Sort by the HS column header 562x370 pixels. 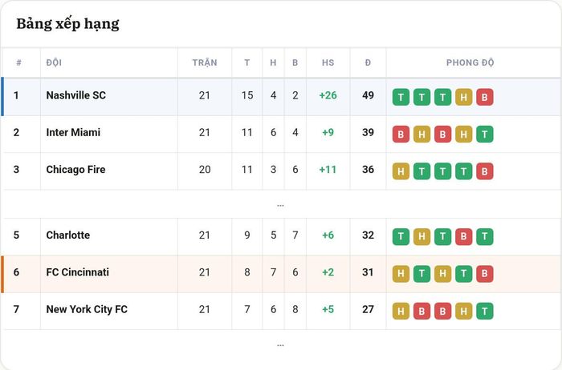click(328, 62)
